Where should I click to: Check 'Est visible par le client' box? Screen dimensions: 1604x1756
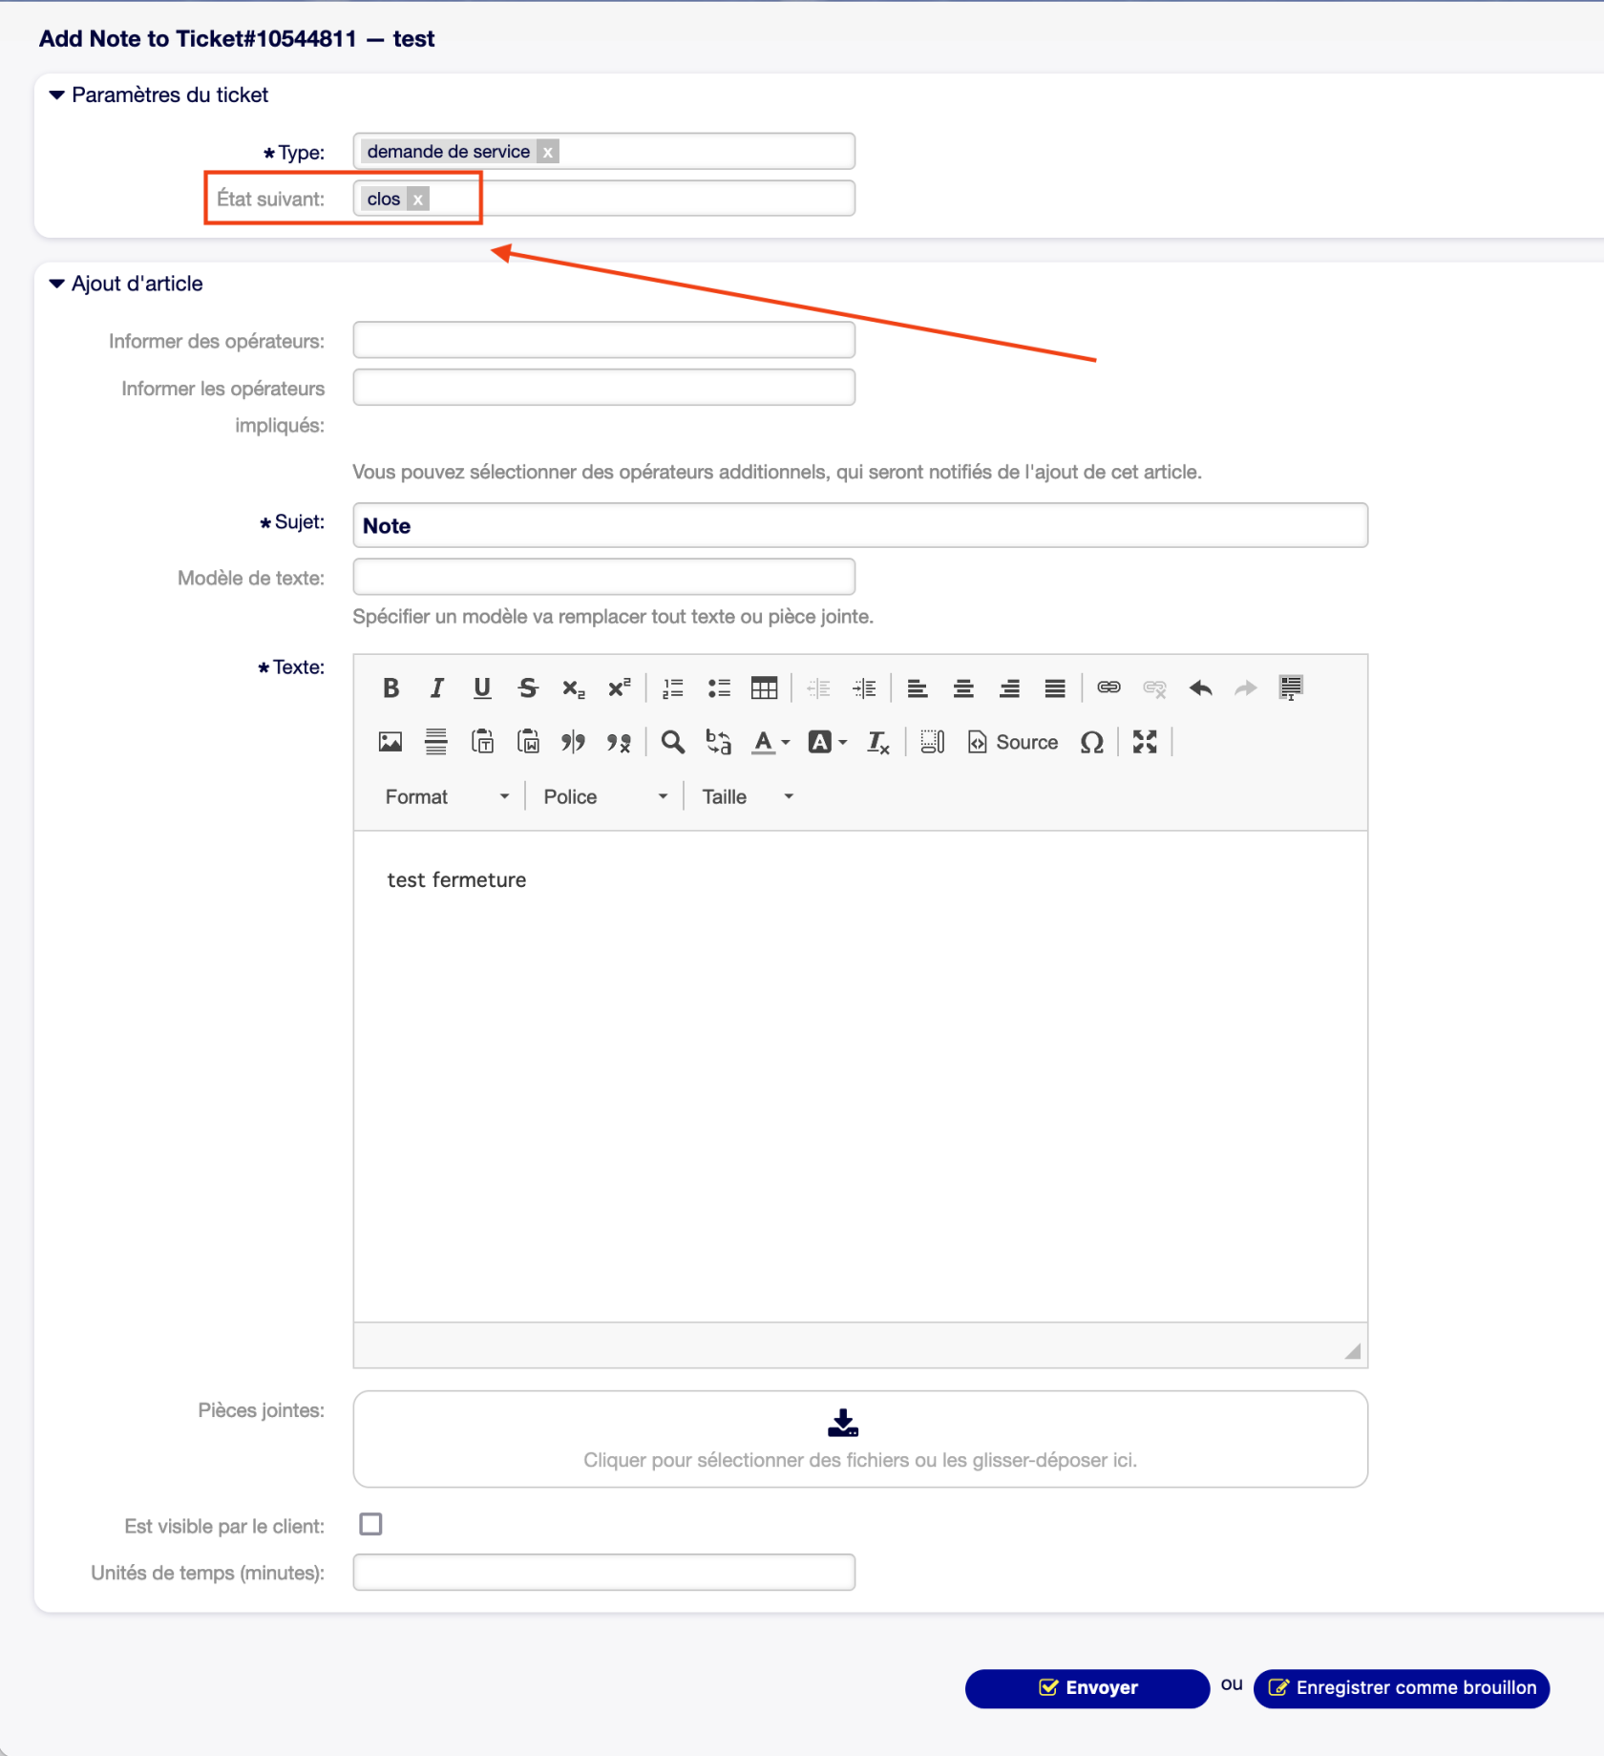pos(370,1525)
